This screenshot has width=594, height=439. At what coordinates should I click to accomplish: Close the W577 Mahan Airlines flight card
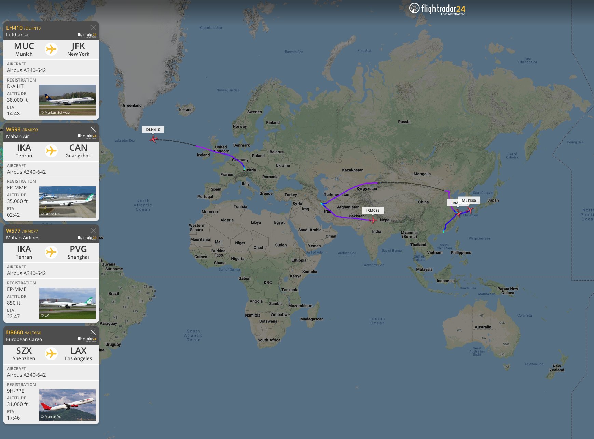(93, 231)
